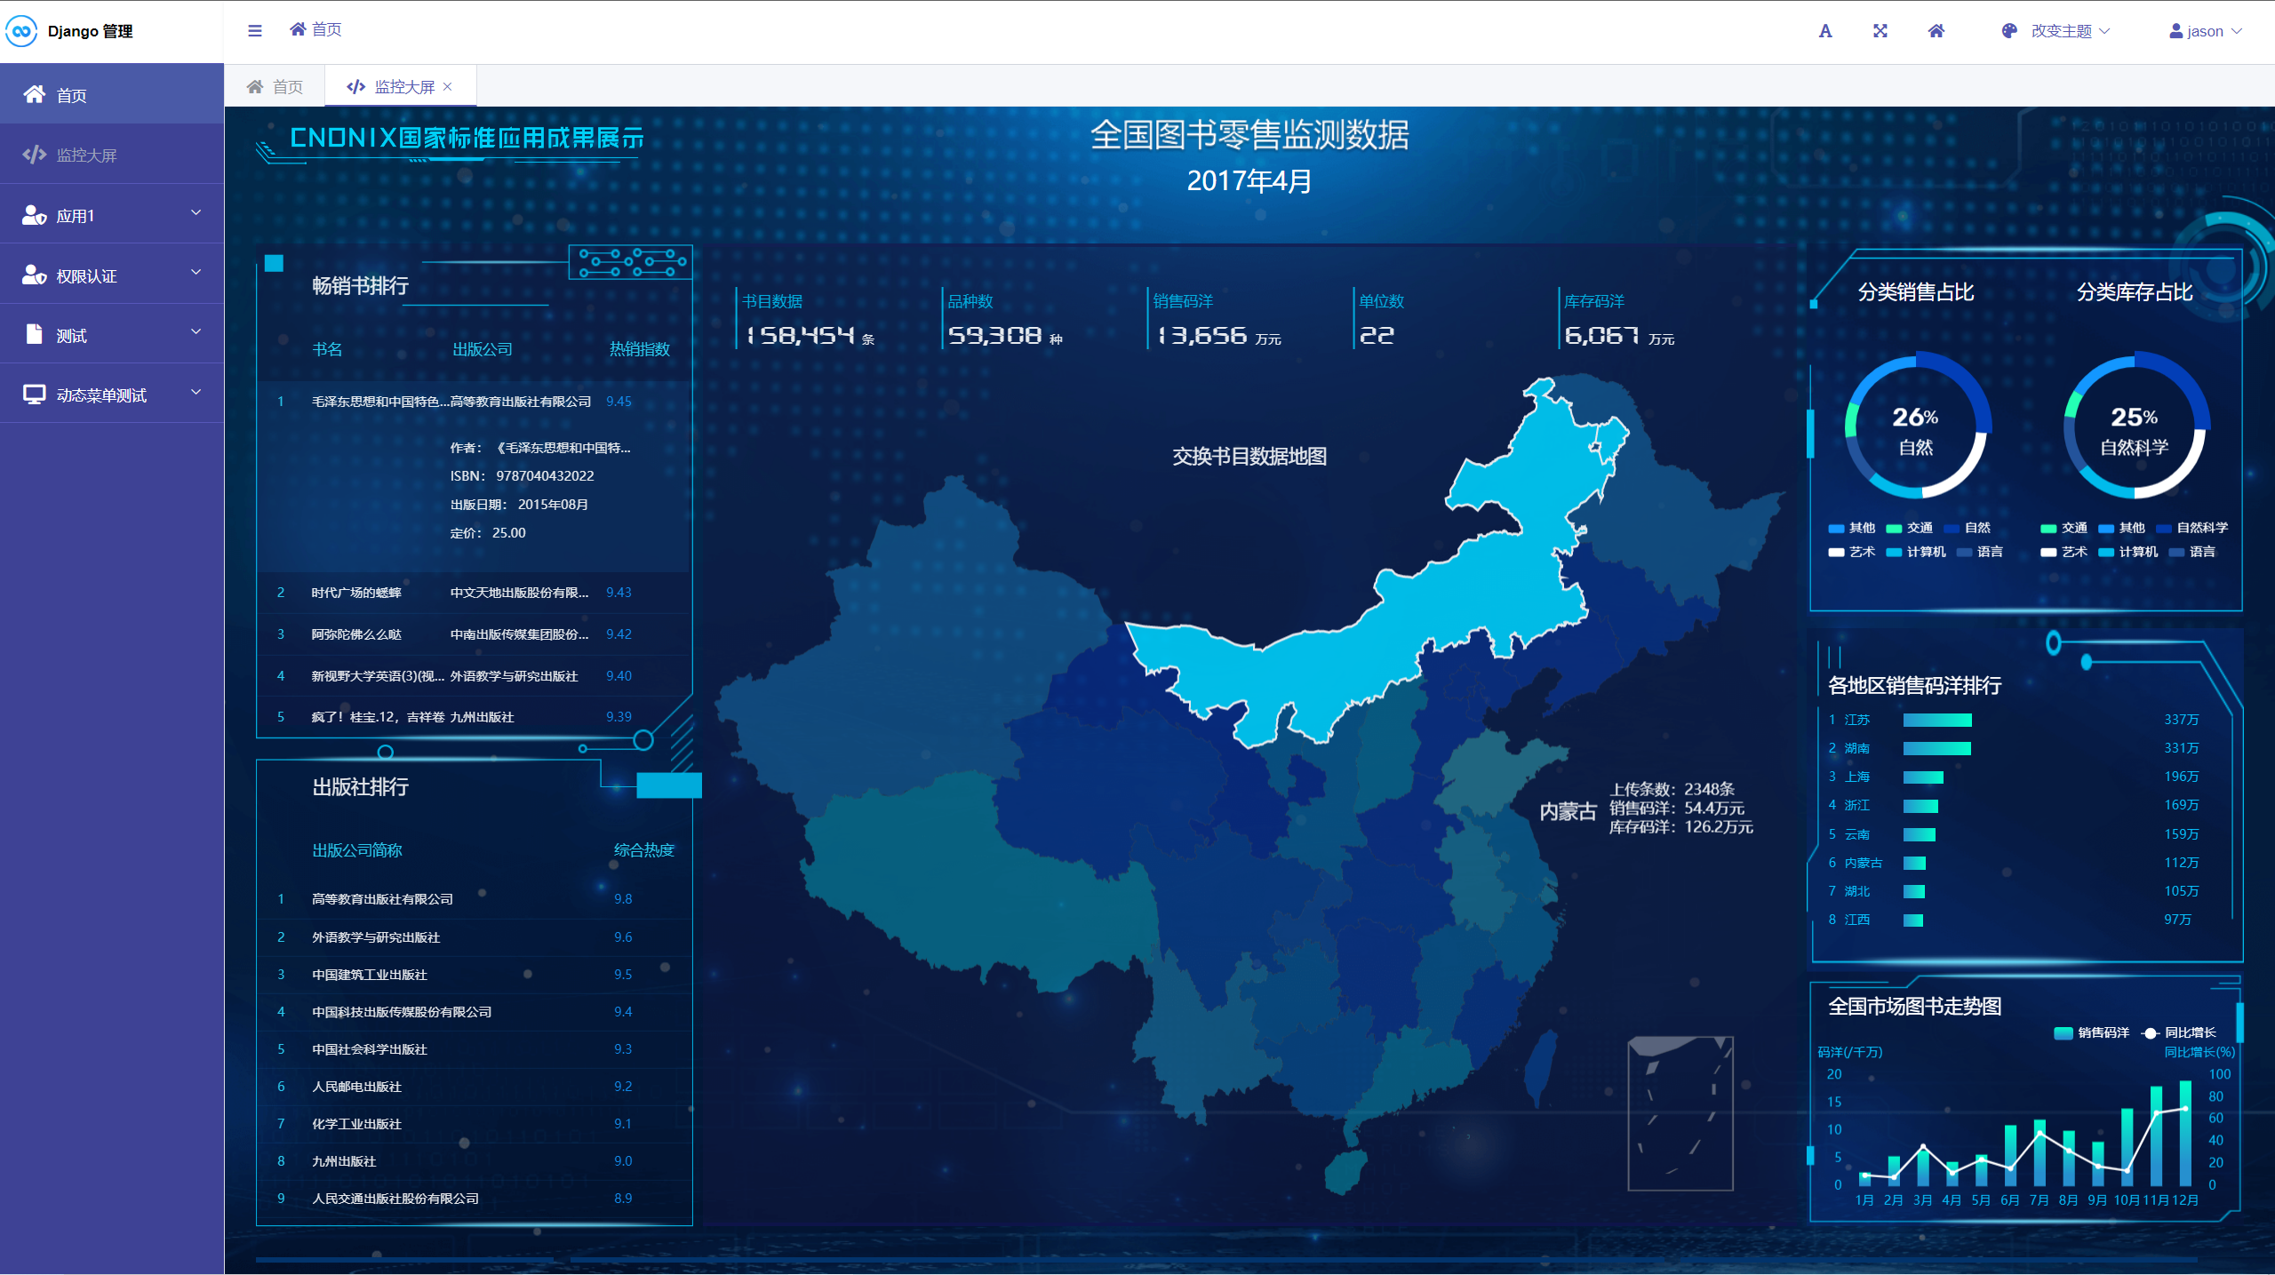Click the Django 管理 logo icon
This screenshot has width=2275, height=1275.
click(x=21, y=31)
